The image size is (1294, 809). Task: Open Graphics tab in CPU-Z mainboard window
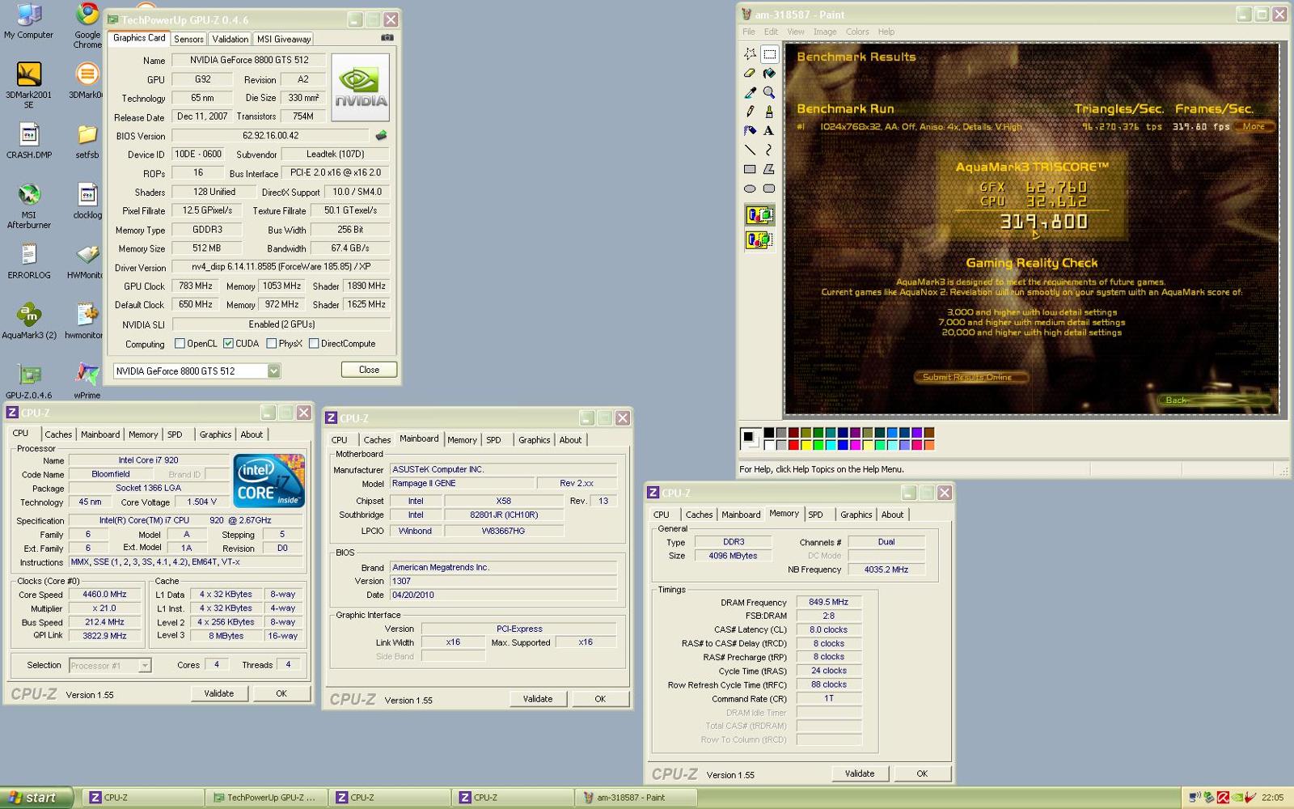534,440
